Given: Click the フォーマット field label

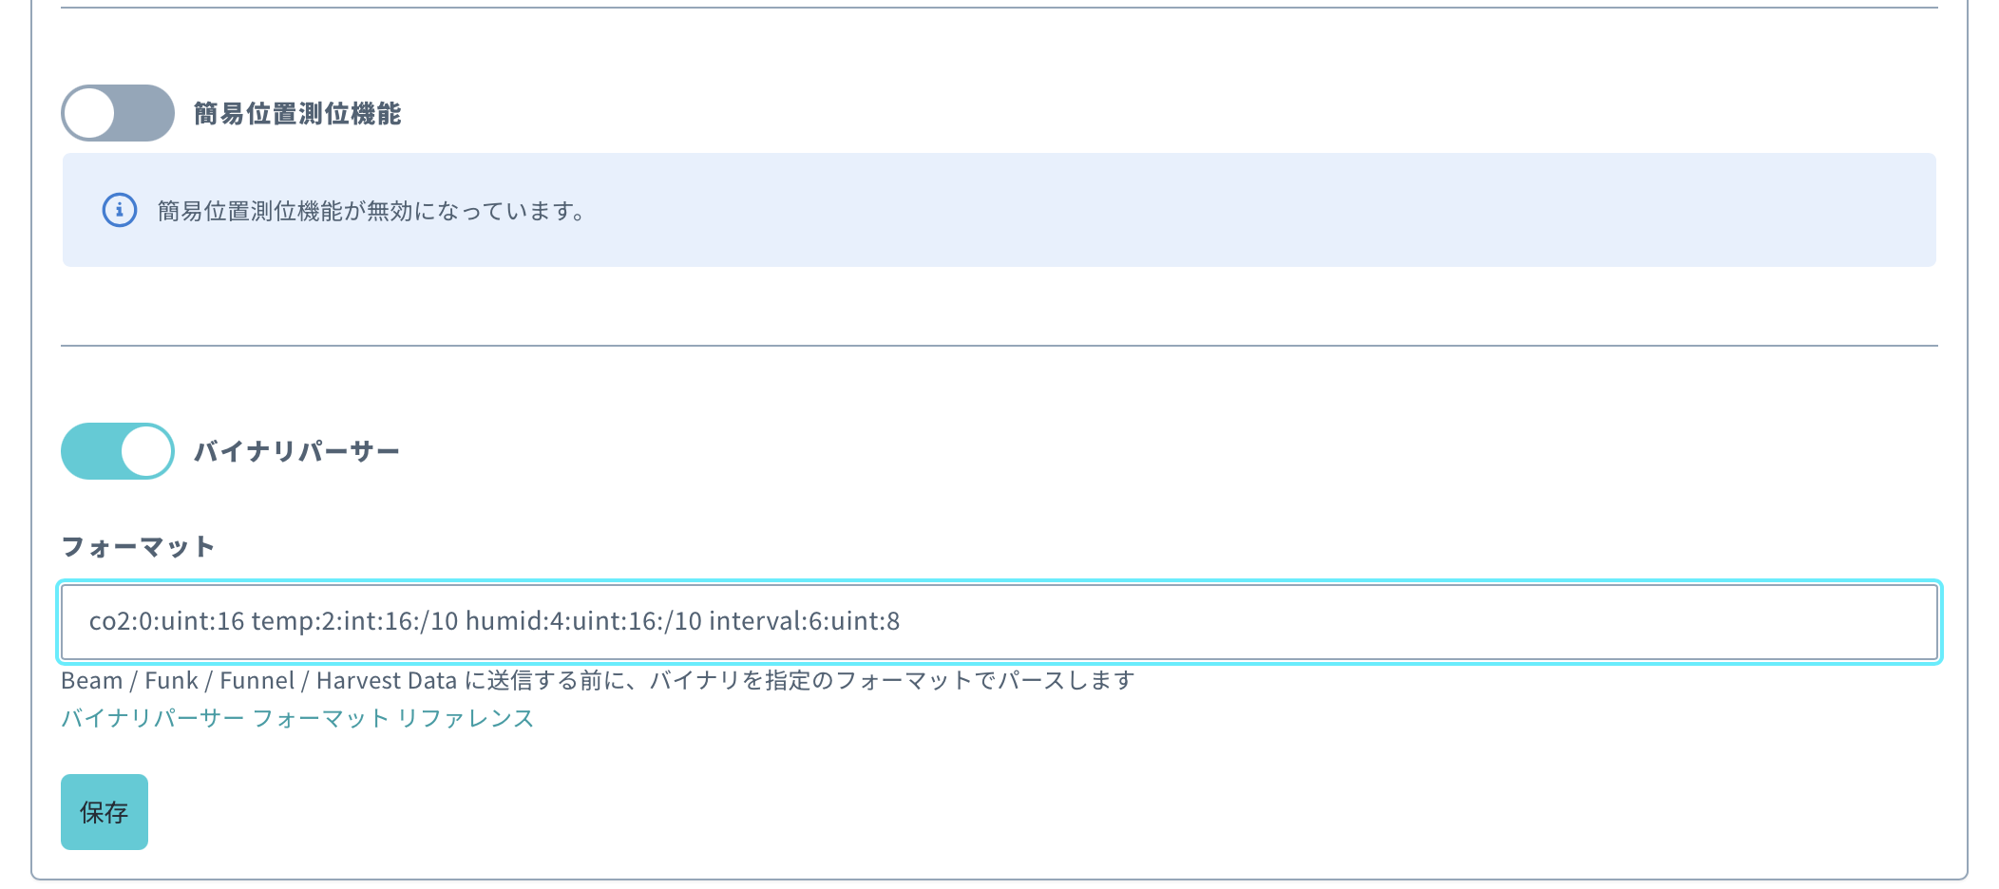Looking at the screenshot, I should 138,547.
